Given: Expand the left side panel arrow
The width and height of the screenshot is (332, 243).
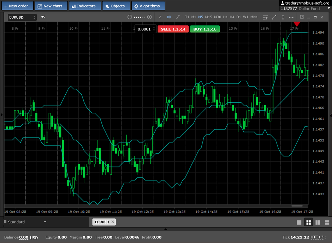Looking at the screenshot, I should pos(2,115).
